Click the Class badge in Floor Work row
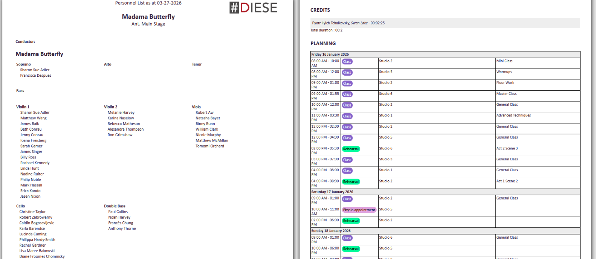Viewport: 596px width, 259px height. (x=347, y=84)
